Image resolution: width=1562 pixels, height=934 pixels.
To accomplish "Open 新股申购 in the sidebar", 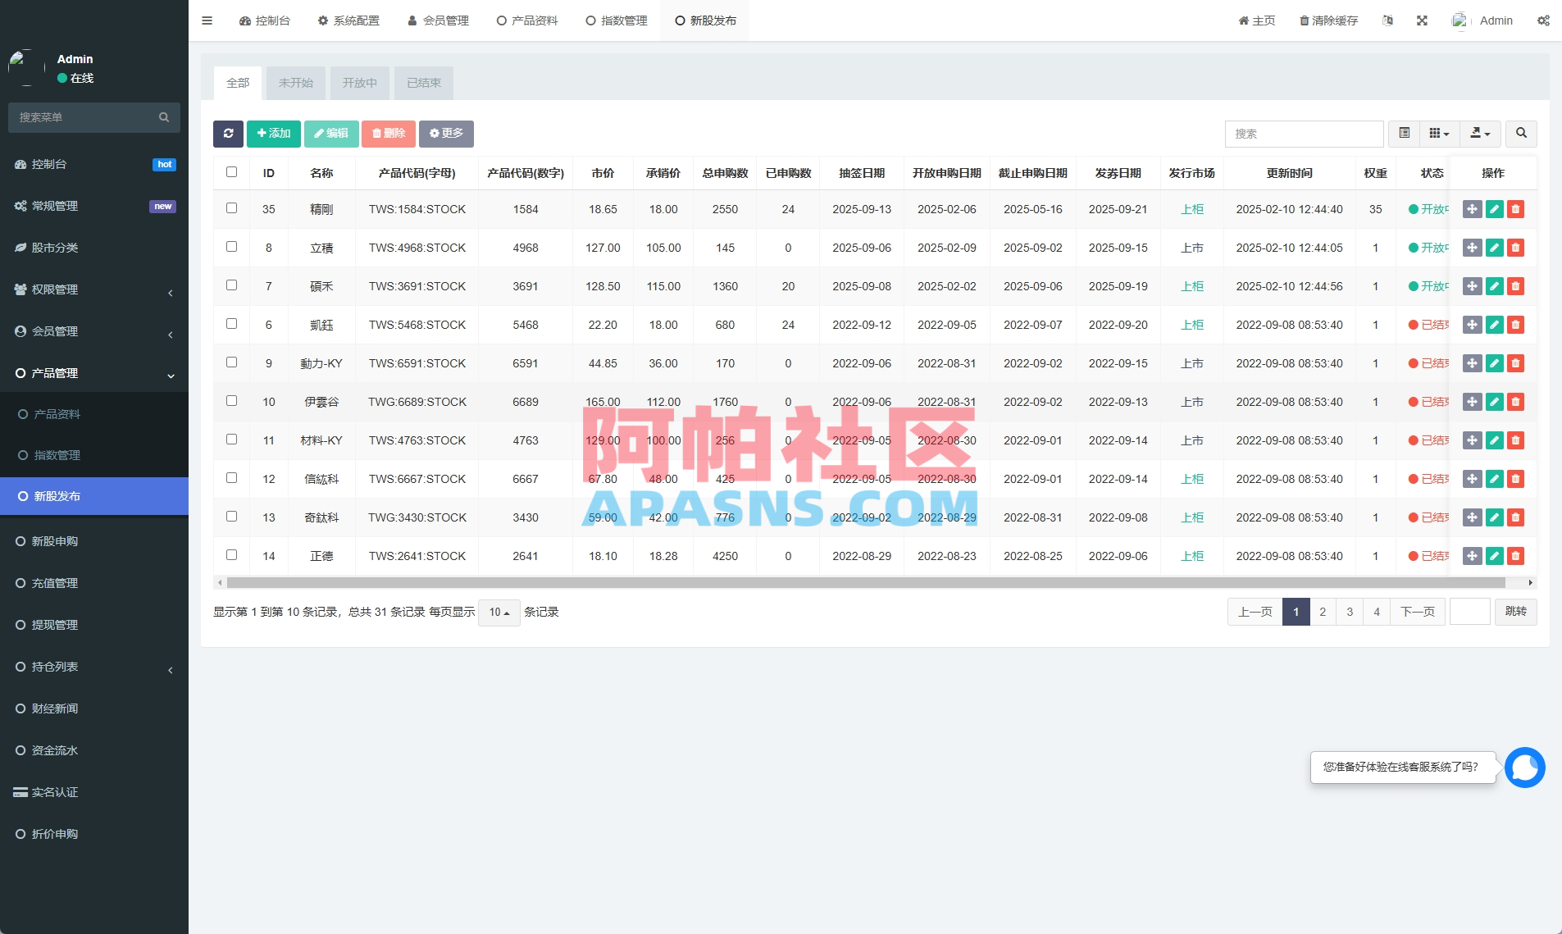I will point(55,541).
